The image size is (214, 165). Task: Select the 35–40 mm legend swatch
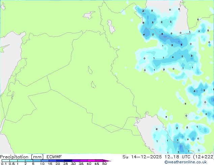[x=84, y=161]
